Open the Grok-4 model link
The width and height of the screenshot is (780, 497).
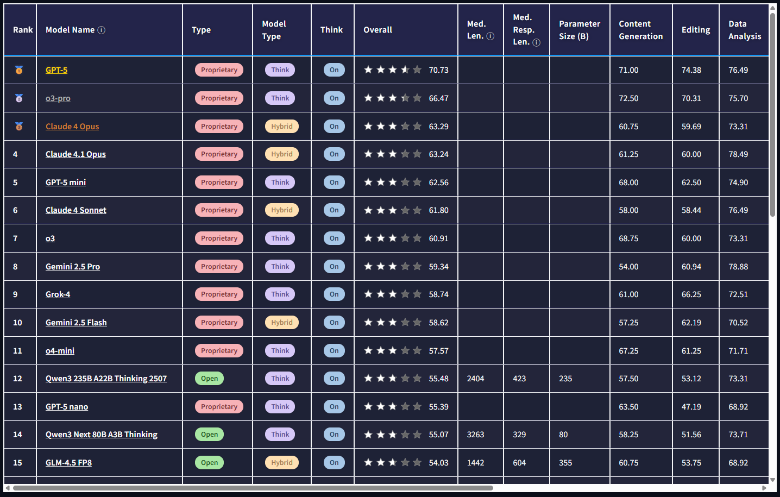(58, 294)
